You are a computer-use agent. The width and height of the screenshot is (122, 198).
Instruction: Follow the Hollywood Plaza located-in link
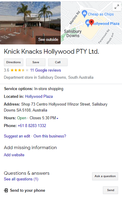tap(39, 97)
